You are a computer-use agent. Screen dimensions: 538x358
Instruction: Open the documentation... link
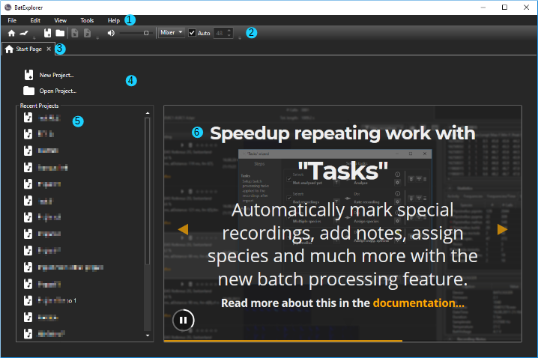[x=418, y=303]
